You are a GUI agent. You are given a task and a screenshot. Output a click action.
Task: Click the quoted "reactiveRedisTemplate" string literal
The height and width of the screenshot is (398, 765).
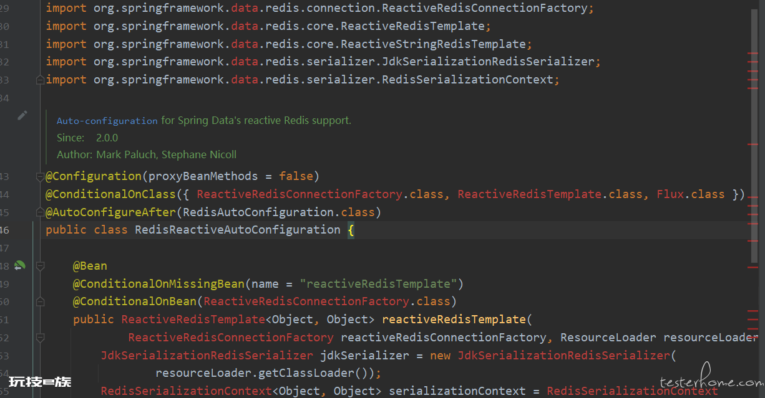[x=379, y=284]
